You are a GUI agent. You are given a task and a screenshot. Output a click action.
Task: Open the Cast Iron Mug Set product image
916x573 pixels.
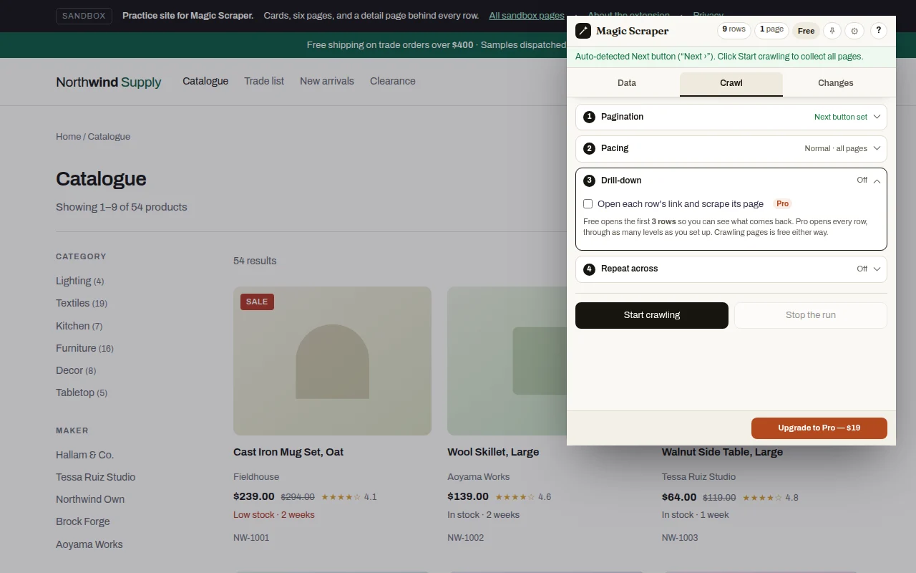332,361
